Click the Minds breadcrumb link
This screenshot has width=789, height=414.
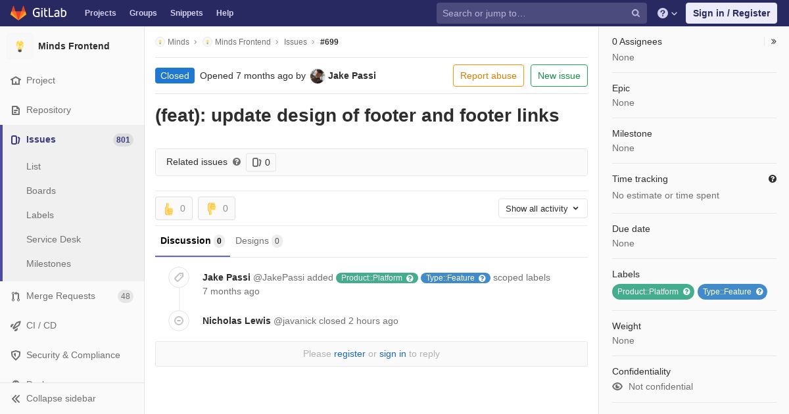coord(178,42)
